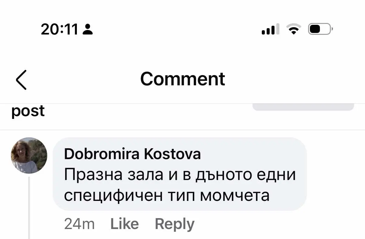Tap the partially visible grey button

coord(303,107)
